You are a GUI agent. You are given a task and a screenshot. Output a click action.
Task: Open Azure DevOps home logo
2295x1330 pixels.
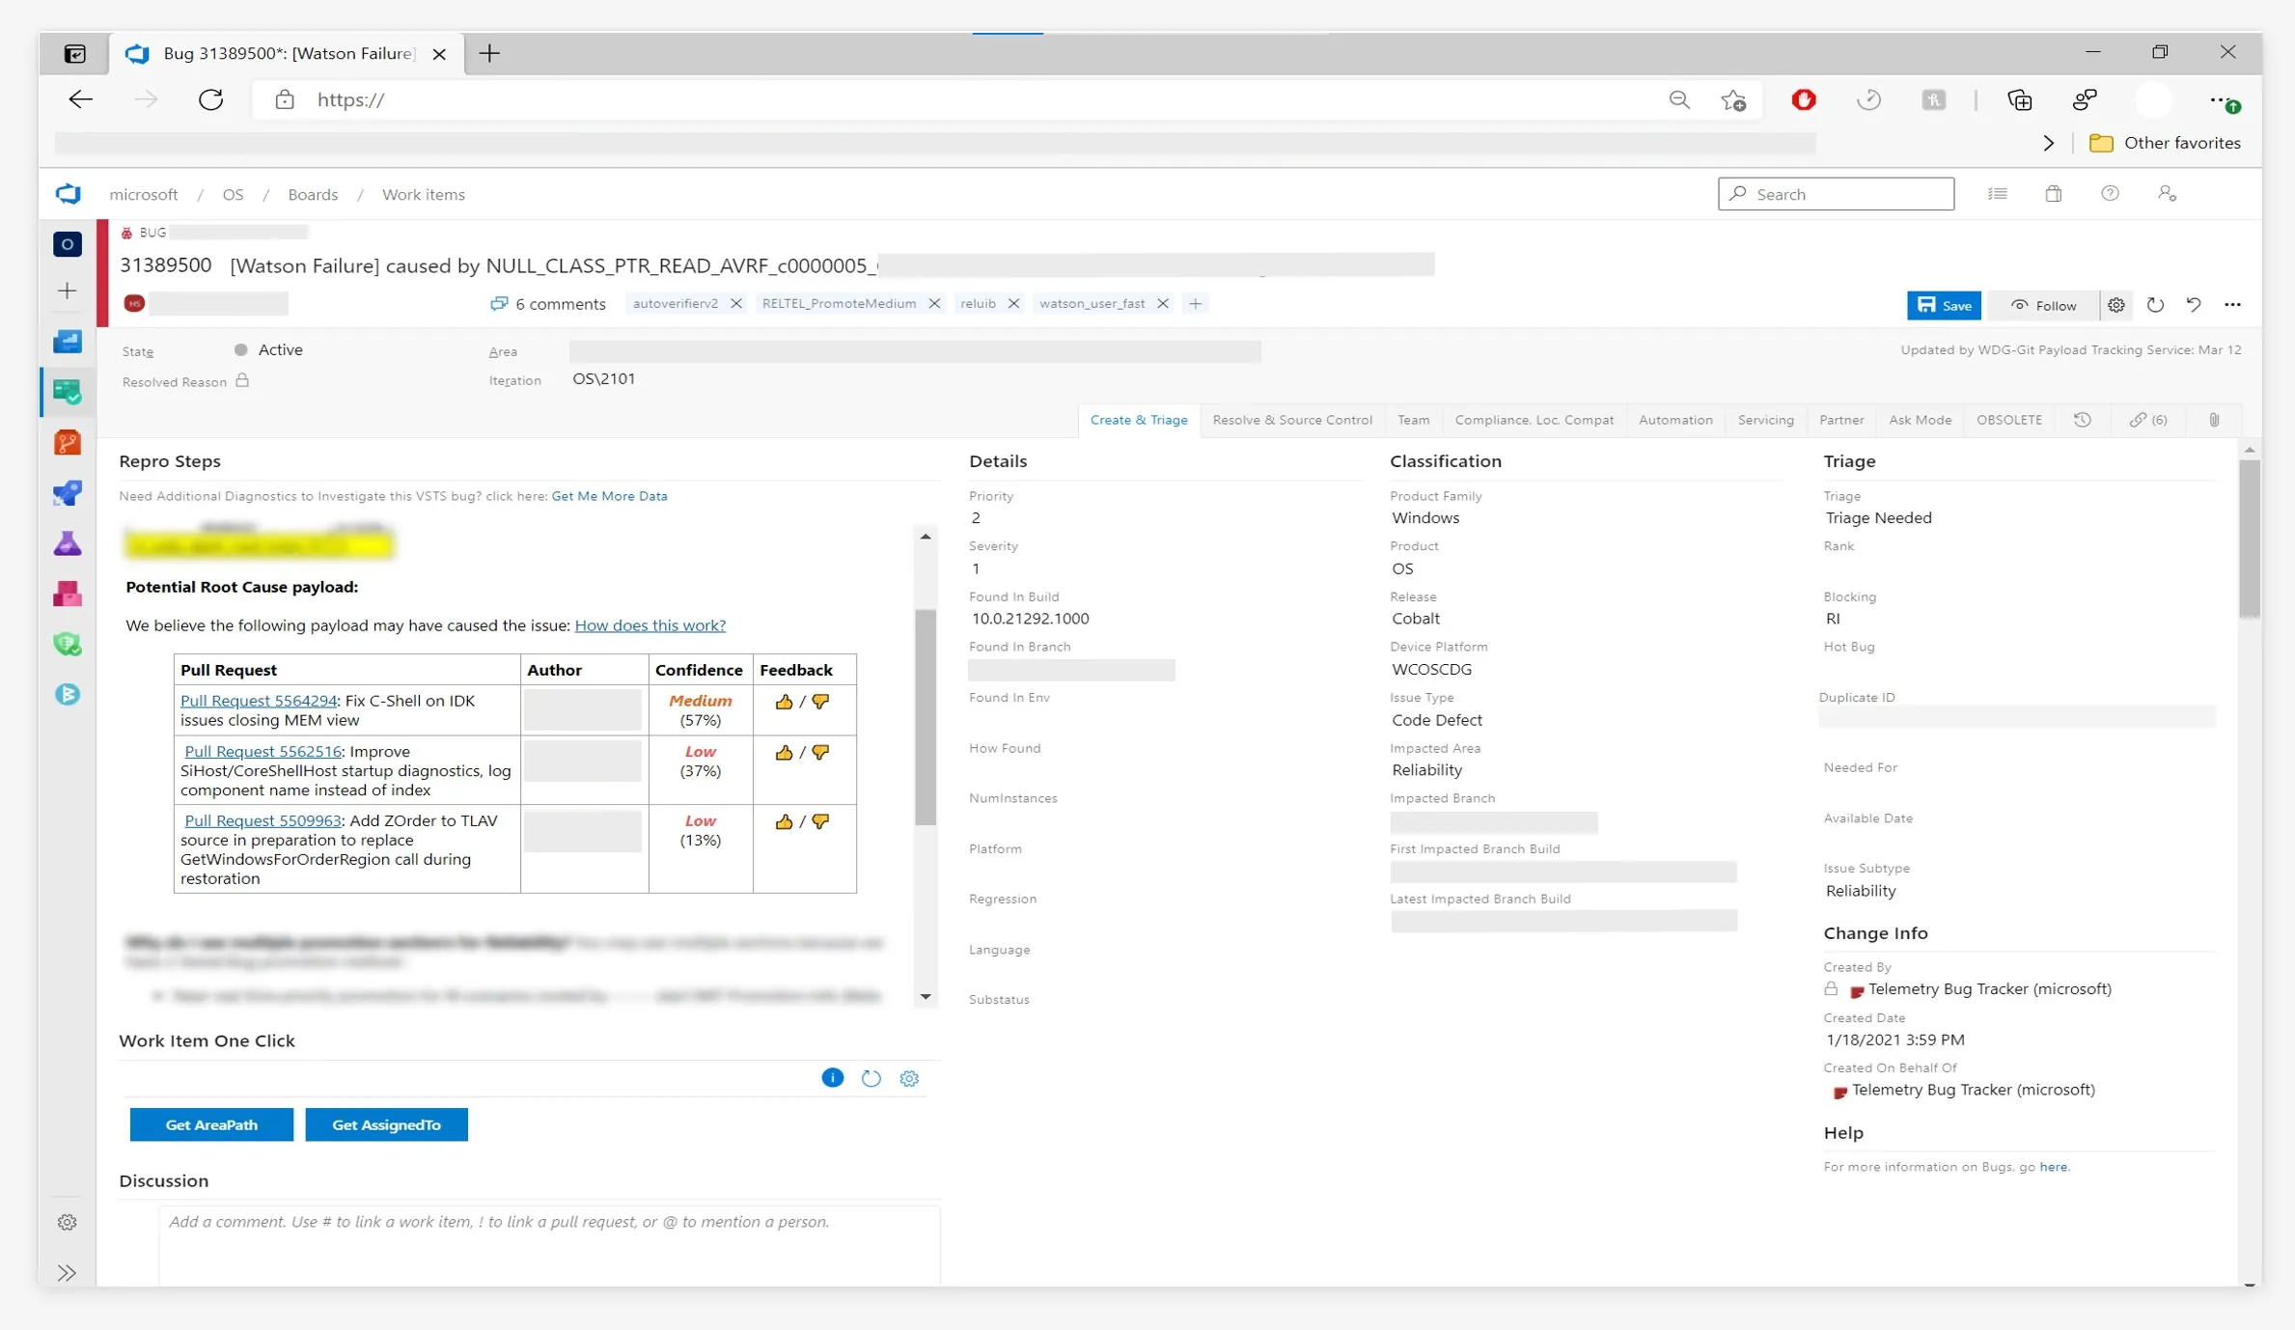[68, 194]
